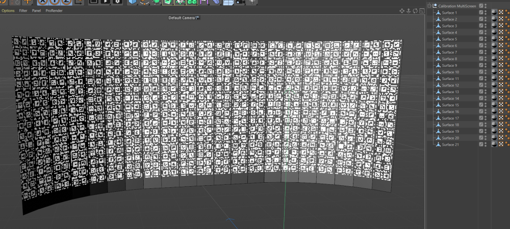Toggle visibility dots for Surface 5
Screen dimensions: 510x229
[486, 39]
